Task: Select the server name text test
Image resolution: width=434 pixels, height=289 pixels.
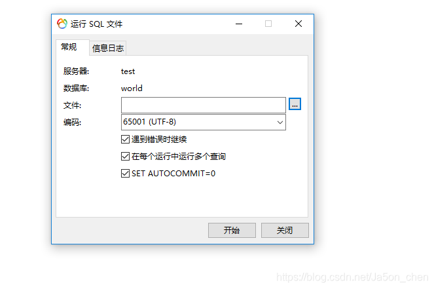Action: (x=128, y=71)
